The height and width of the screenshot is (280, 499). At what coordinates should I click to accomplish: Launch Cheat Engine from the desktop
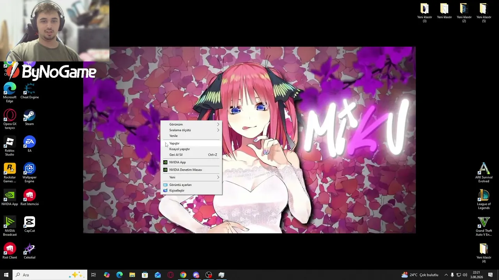click(x=30, y=91)
